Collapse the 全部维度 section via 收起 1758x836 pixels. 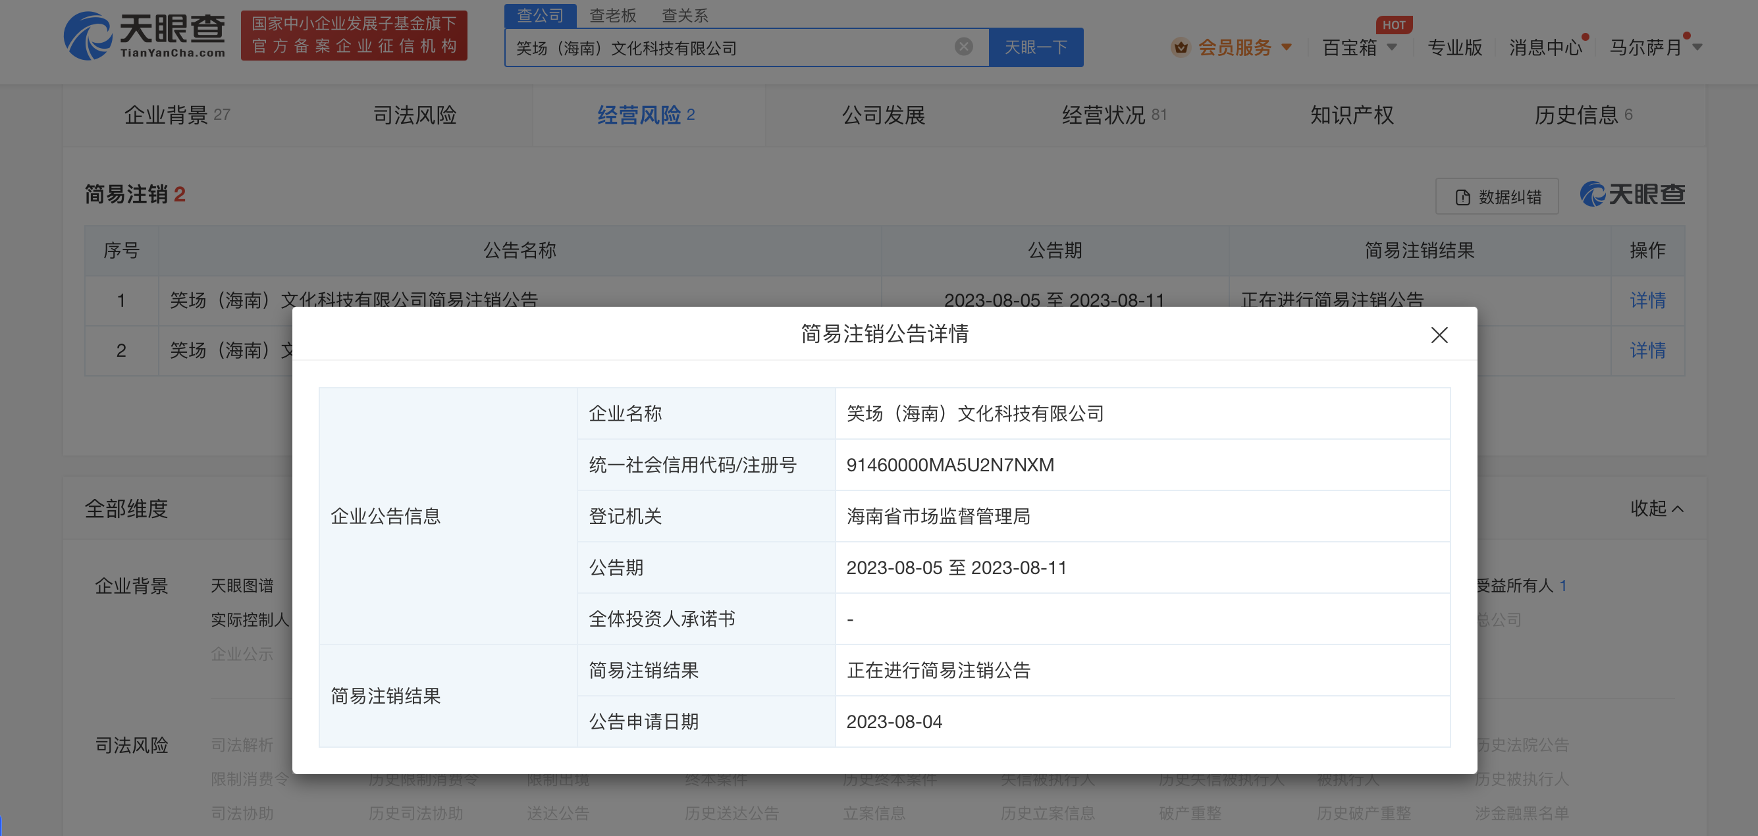(x=1657, y=508)
